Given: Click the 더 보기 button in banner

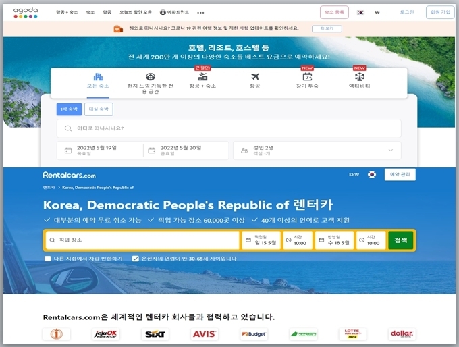Looking at the screenshot, I should click(327, 29).
